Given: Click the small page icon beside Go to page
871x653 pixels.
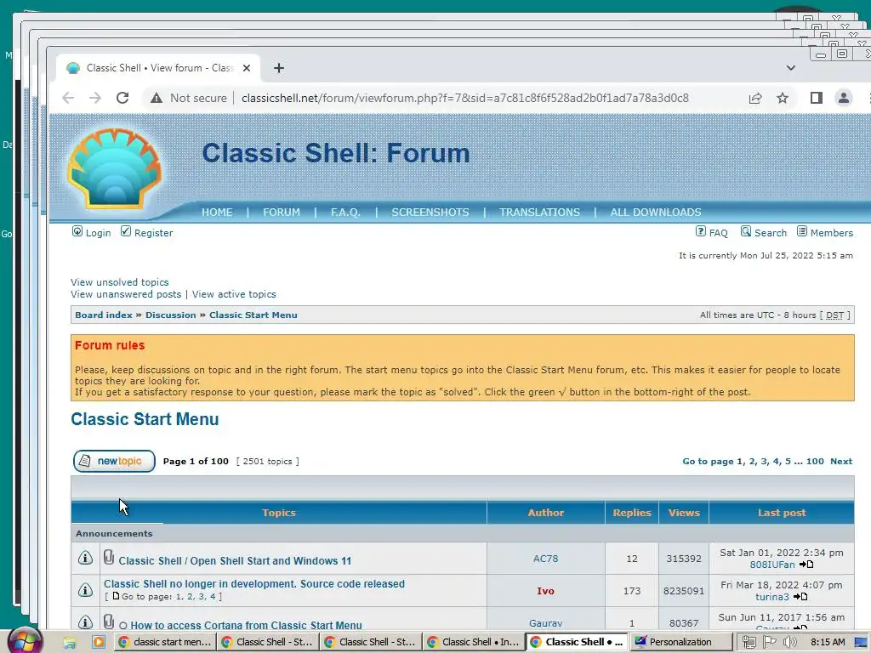Looking at the screenshot, I should tap(116, 596).
